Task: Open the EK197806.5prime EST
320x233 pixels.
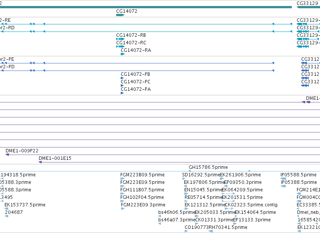Action: pos(204,182)
